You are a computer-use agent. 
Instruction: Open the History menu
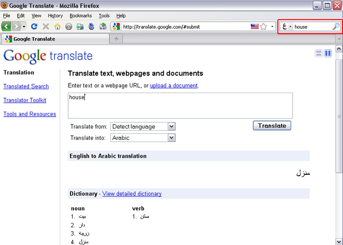coord(55,16)
